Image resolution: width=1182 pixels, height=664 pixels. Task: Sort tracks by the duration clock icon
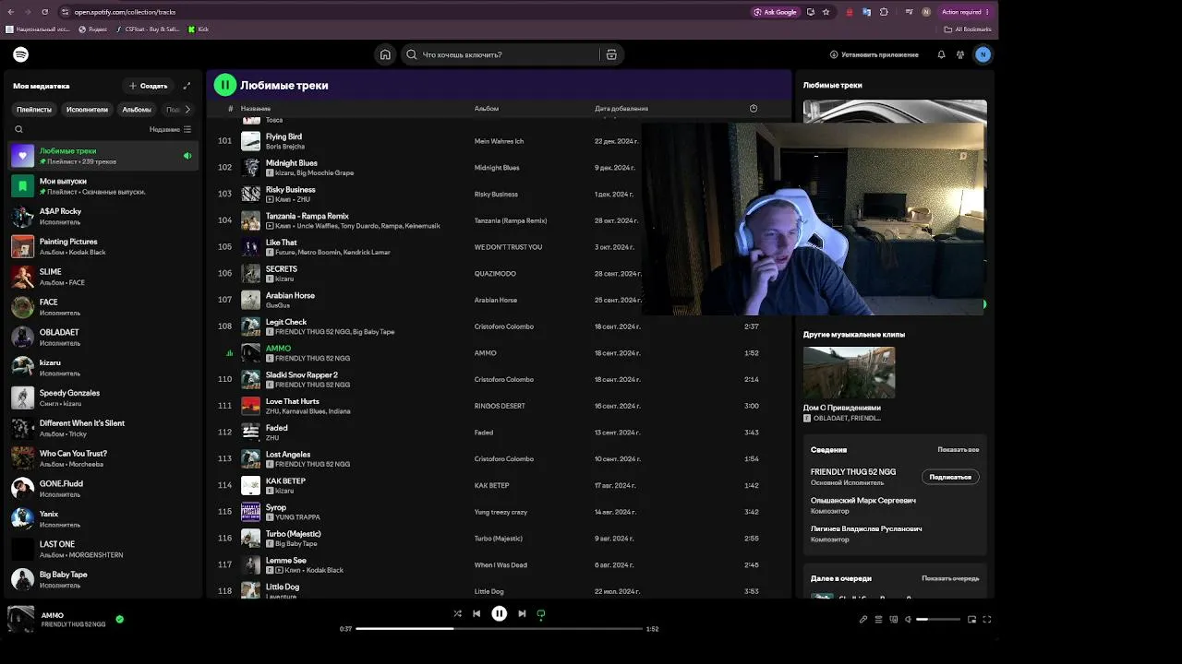point(754,109)
